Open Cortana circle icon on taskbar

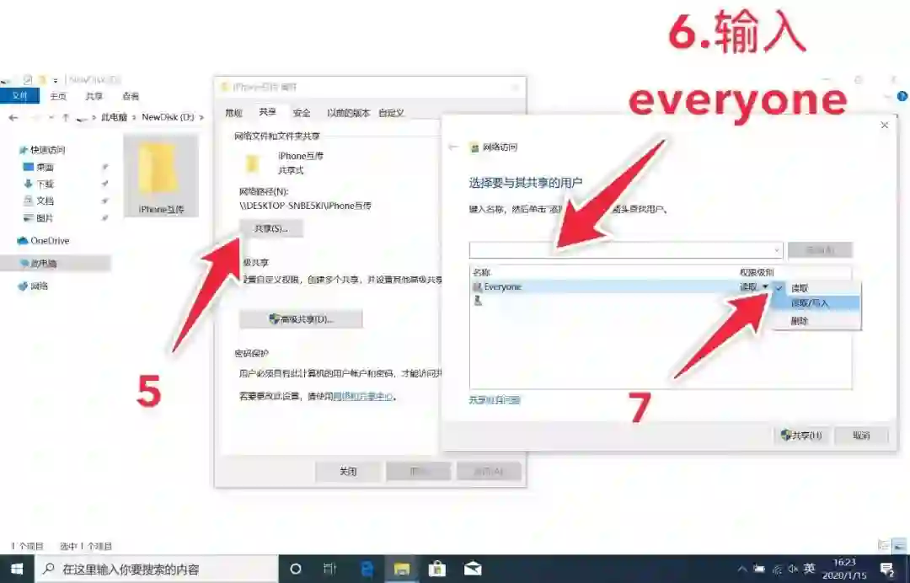click(296, 569)
